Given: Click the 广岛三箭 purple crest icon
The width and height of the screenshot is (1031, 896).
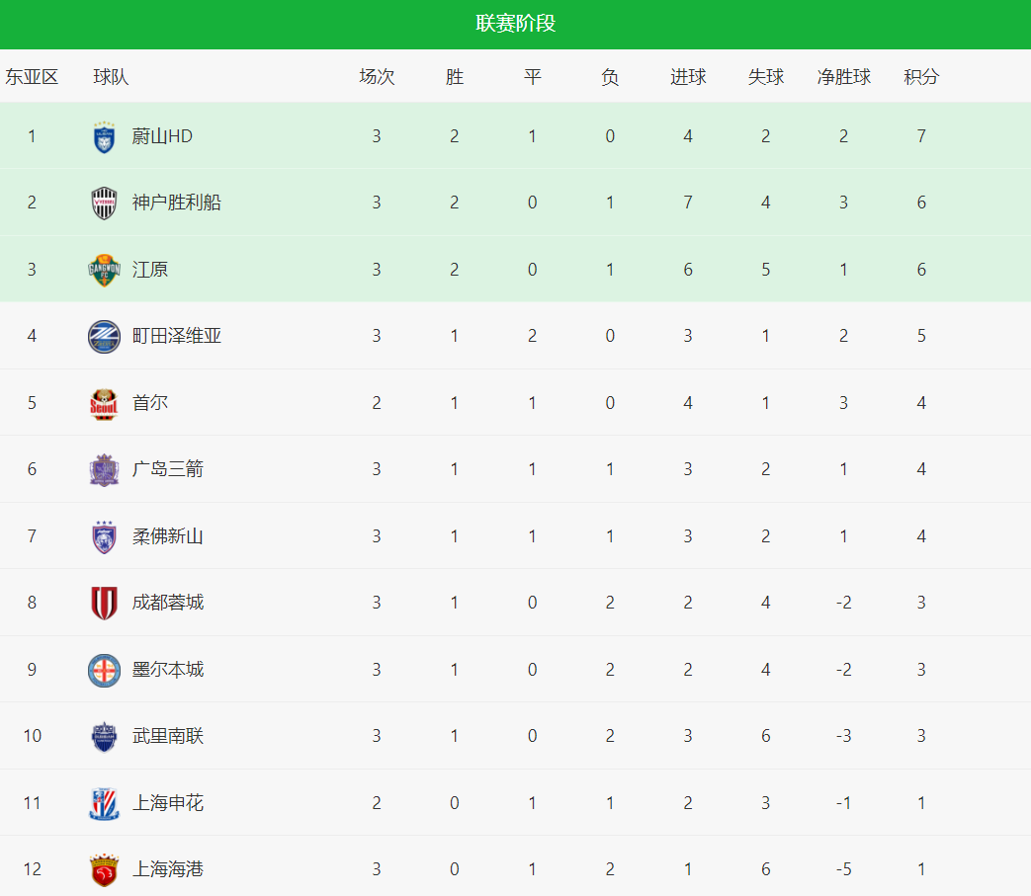Looking at the screenshot, I should tap(104, 469).
